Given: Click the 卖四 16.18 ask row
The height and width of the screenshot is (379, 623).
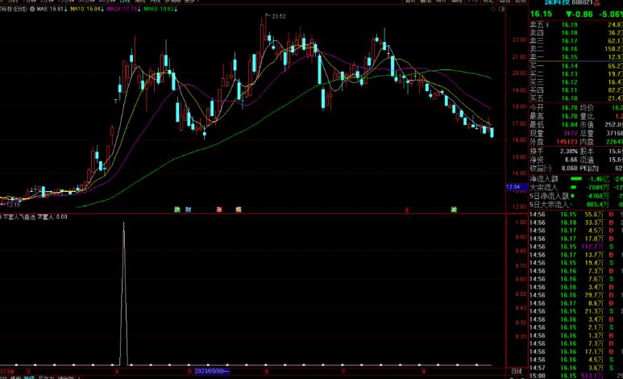Looking at the screenshot, I should [x=576, y=32].
